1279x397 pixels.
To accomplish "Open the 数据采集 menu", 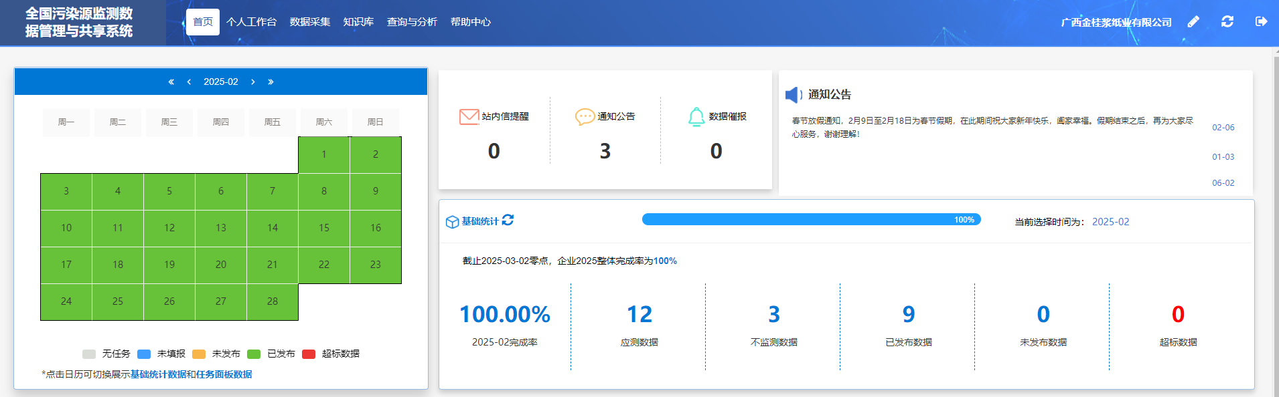I will pos(310,22).
